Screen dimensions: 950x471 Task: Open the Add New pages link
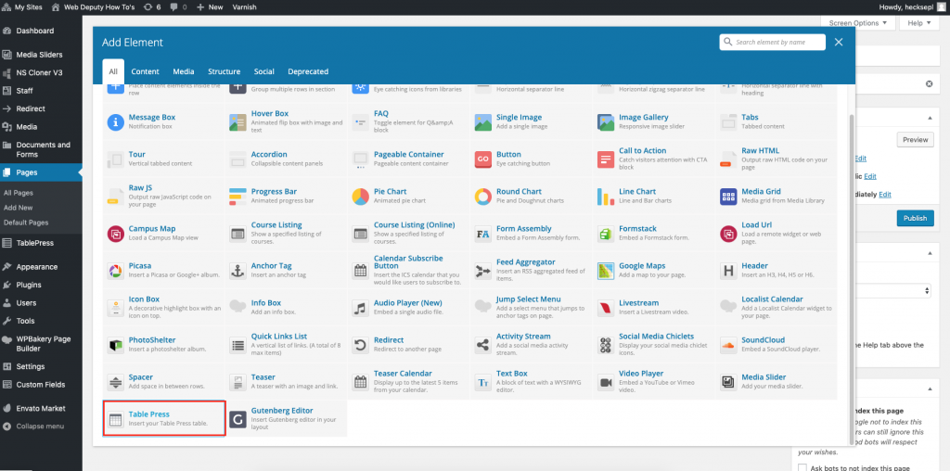coord(19,207)
